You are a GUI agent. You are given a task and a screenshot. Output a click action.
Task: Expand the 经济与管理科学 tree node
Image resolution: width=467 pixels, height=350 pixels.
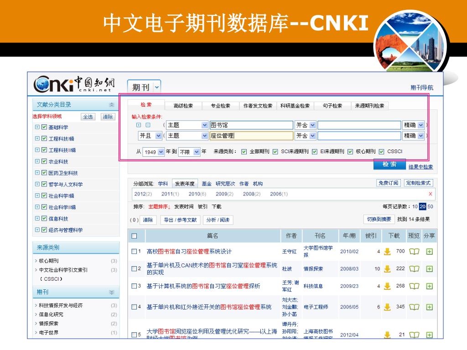(37, 230)
